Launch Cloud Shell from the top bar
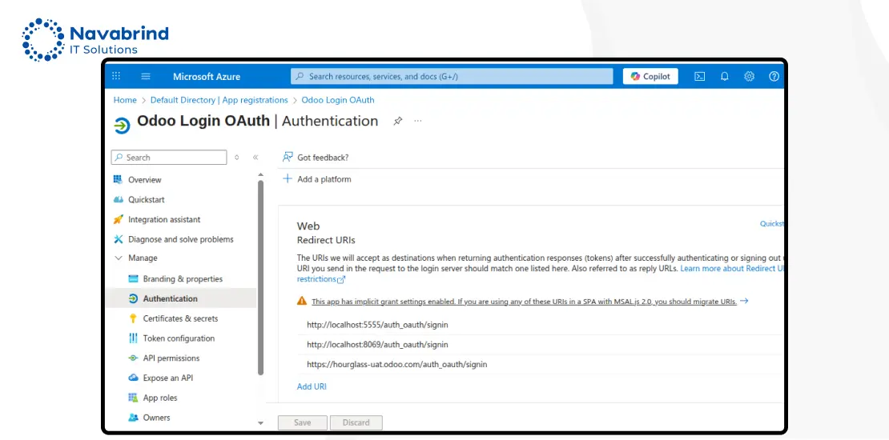This screenshot has width=889, height=440. [x=699, y=77]
